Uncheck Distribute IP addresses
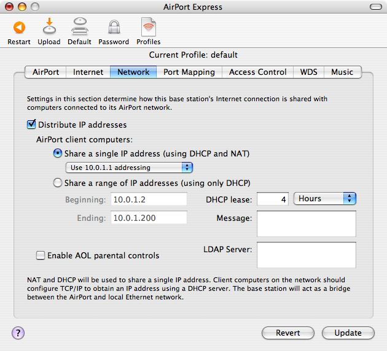Image resolution: width=387 pixels, height=351 pixels. (x=32, y=125)
